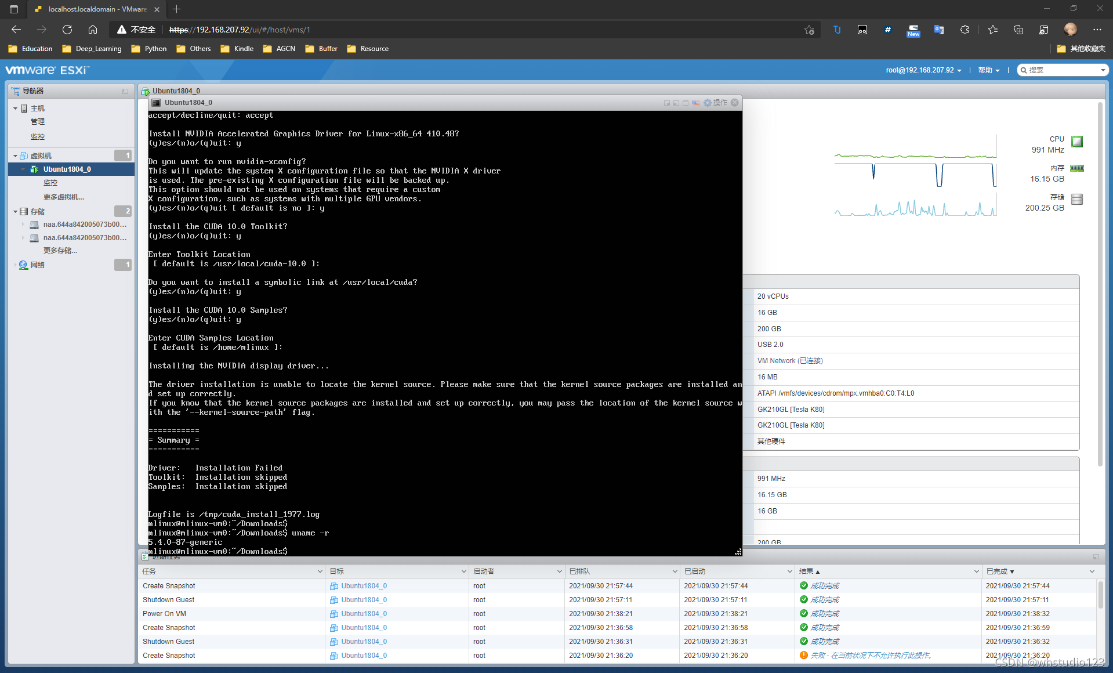The image size is (1113, 673).
Task: Click the keyboard layout flag icon
Action: (695, 103)
